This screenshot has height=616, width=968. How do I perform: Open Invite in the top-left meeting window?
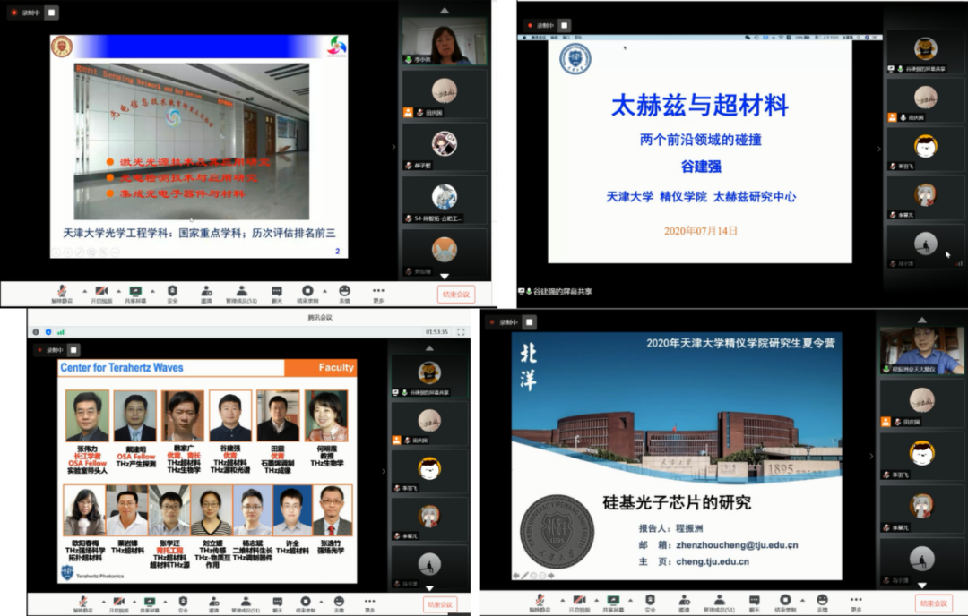click(207, 294)
